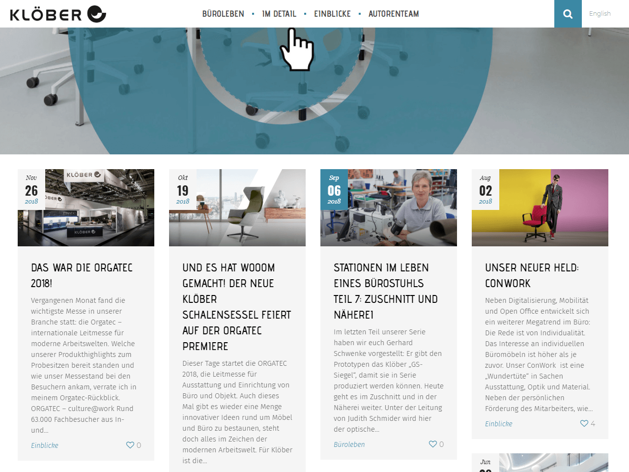Screen dimensions: 629x472
Task: Open the Büroleben menu
Action: [223, 14]
